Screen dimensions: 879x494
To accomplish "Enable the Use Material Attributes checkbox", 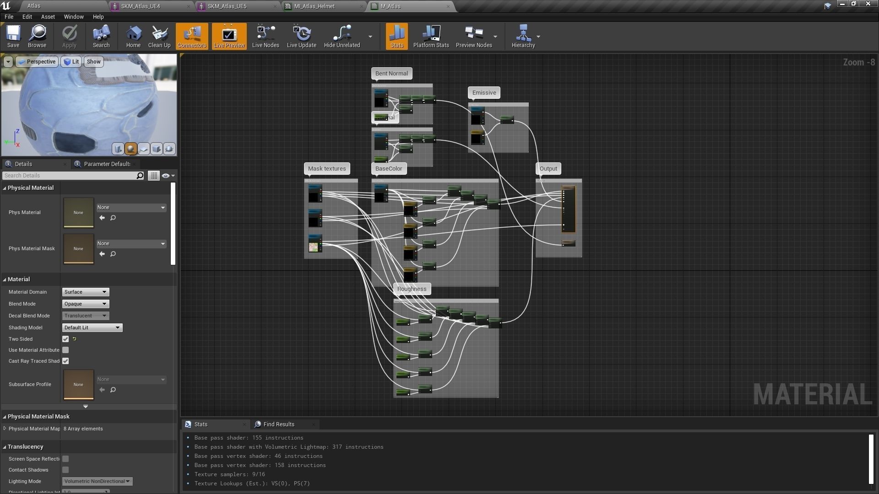I will (x=65, y=350).
